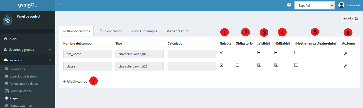This screenshot has height=108, width=363.
Task: Click Añadir campo to add field
Action: coord(75,81)
